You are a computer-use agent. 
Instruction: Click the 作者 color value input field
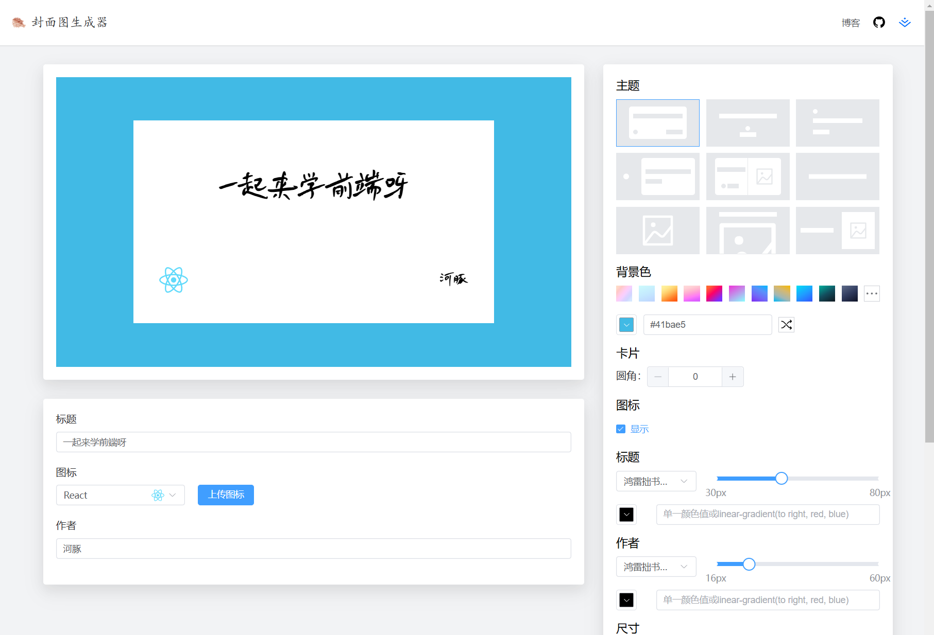pos(768,600)
